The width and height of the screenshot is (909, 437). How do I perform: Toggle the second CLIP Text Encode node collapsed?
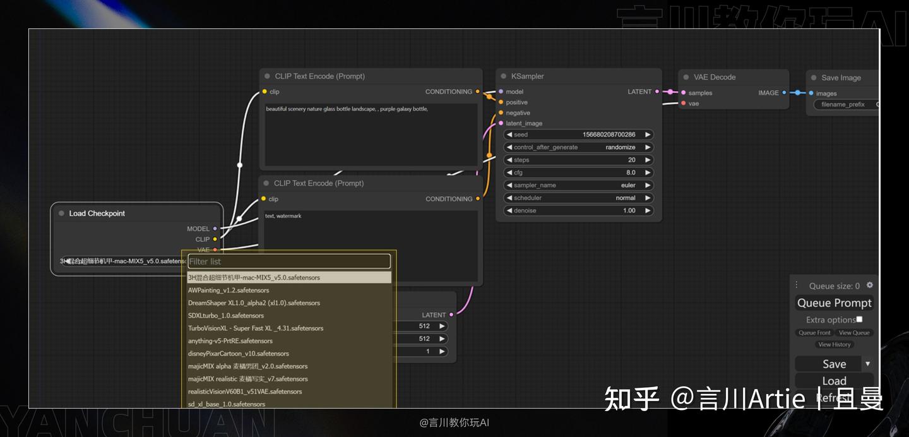click(x=265, y=183)
